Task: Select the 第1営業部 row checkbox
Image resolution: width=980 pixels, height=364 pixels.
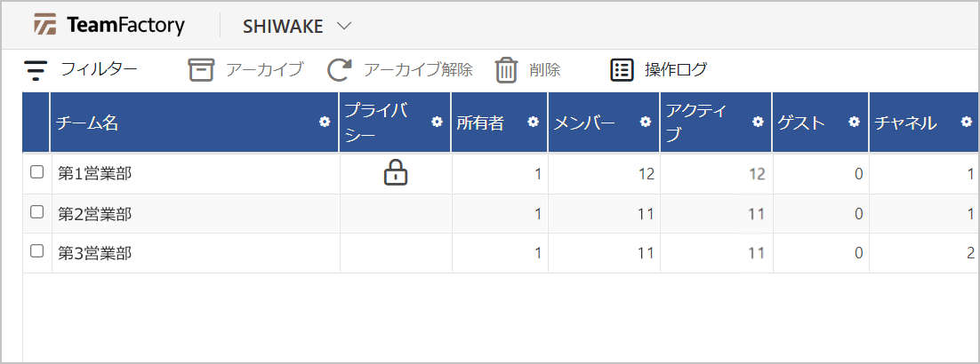Action: 37,172
